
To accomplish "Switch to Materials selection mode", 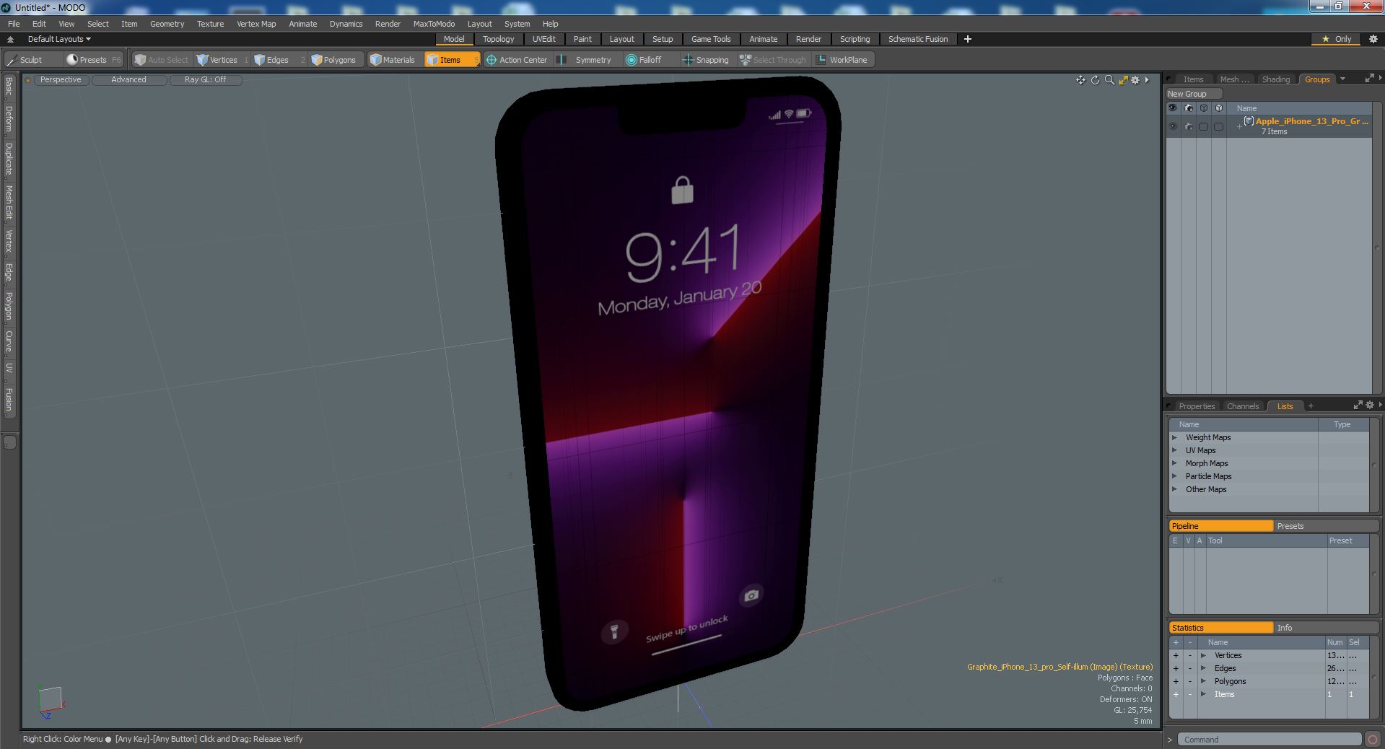I will [393, 60].
